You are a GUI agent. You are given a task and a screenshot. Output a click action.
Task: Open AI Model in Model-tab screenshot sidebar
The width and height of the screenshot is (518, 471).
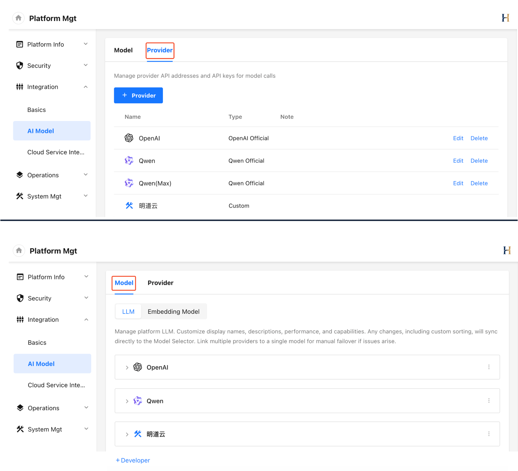click(53, 364)
